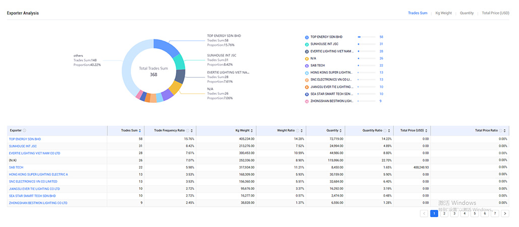The image size is (519, 227).
Task: Open TOP ENERGY SDN BHD exporter link
Action: point(25,139)
